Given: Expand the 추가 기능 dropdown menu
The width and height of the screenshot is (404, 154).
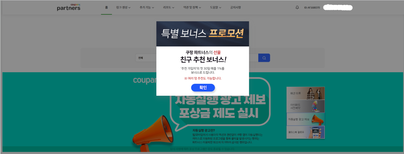Looking at the screenshot, I should [147, 7].
